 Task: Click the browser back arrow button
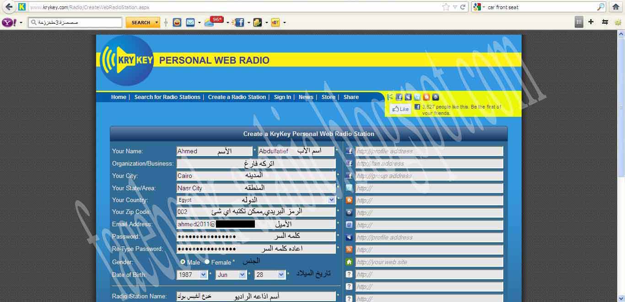(x=8, y=7)
